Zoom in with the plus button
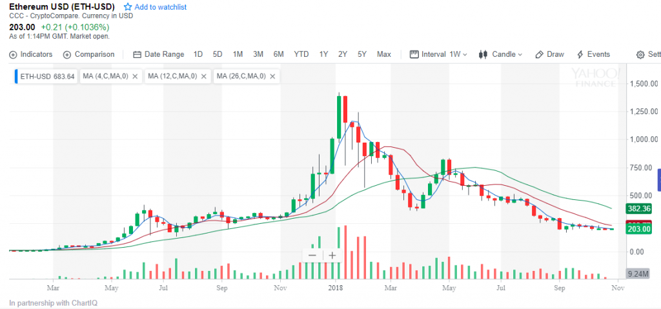Image resolution: width=661 pixels, height=309 pixels. coord(332,255)
